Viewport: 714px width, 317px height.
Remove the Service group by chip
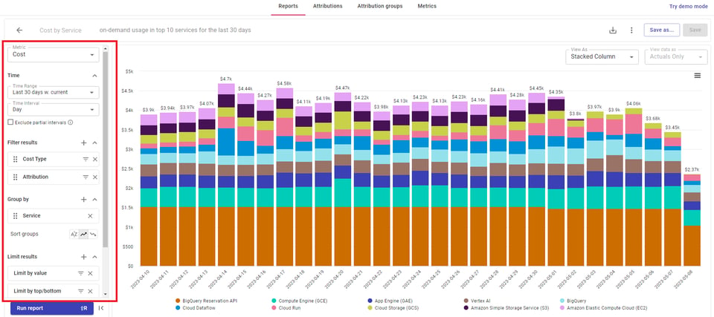(x=90, y=216)
